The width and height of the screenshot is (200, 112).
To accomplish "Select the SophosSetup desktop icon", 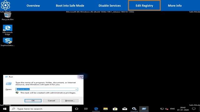I will pyautogui.click(x=7, y=42).
